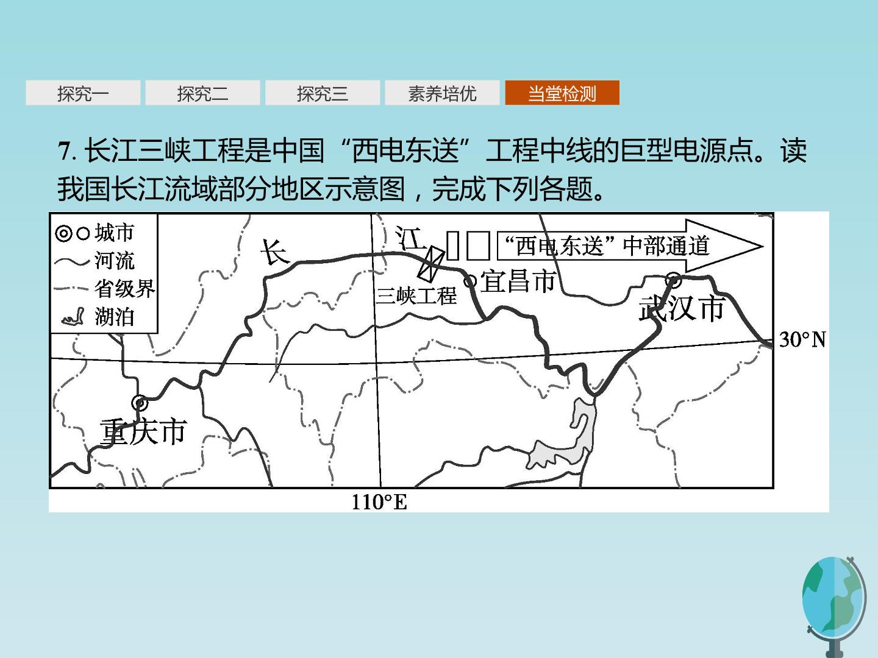878x658 pixels.
Task: Click the 110°E longitude label
Action: [x=379, y=502]
